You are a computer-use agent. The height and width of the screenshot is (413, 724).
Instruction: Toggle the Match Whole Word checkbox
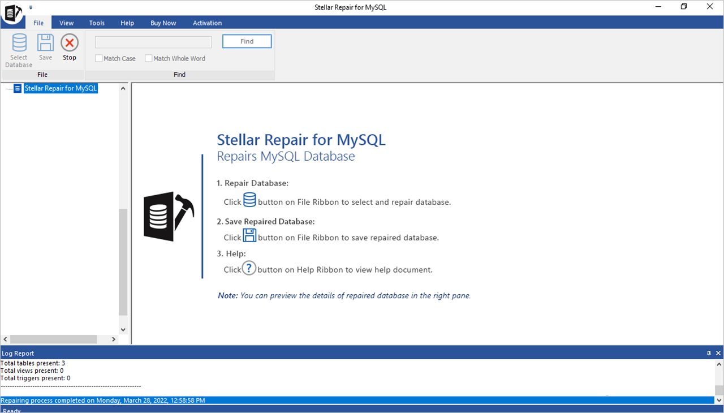(149, 58)
